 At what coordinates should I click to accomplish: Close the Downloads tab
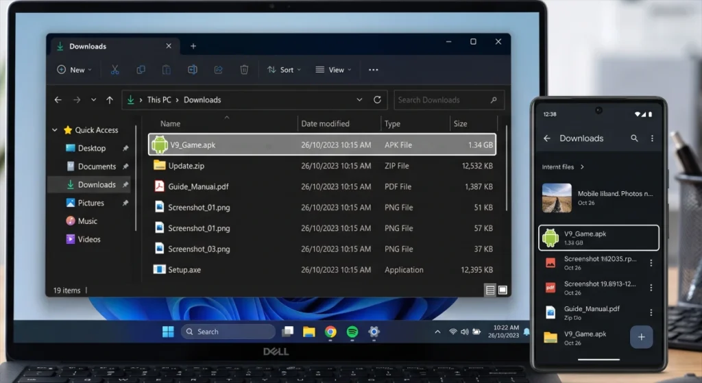coord(169,46)
